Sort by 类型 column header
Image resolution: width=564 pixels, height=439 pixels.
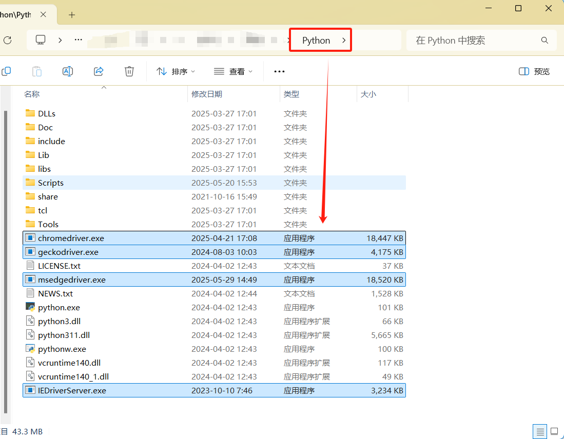[x=291, y=94]
